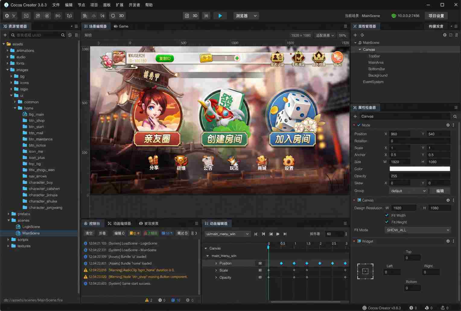Open the ui/main_menu_win clip dropdown

pyautogui.click(x=227, y=234)
